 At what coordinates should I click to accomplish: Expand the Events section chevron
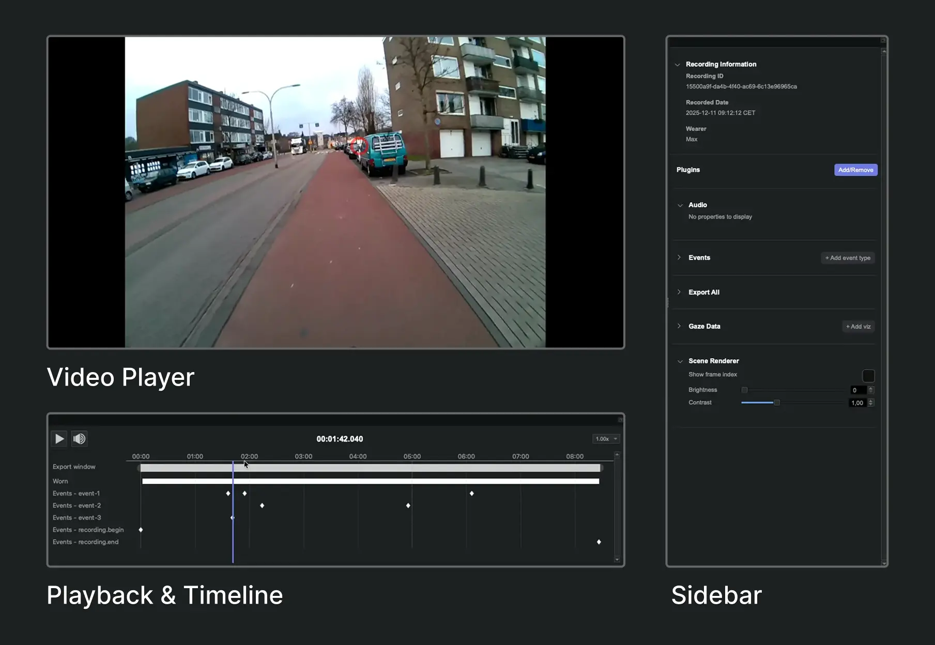[679, 257]
